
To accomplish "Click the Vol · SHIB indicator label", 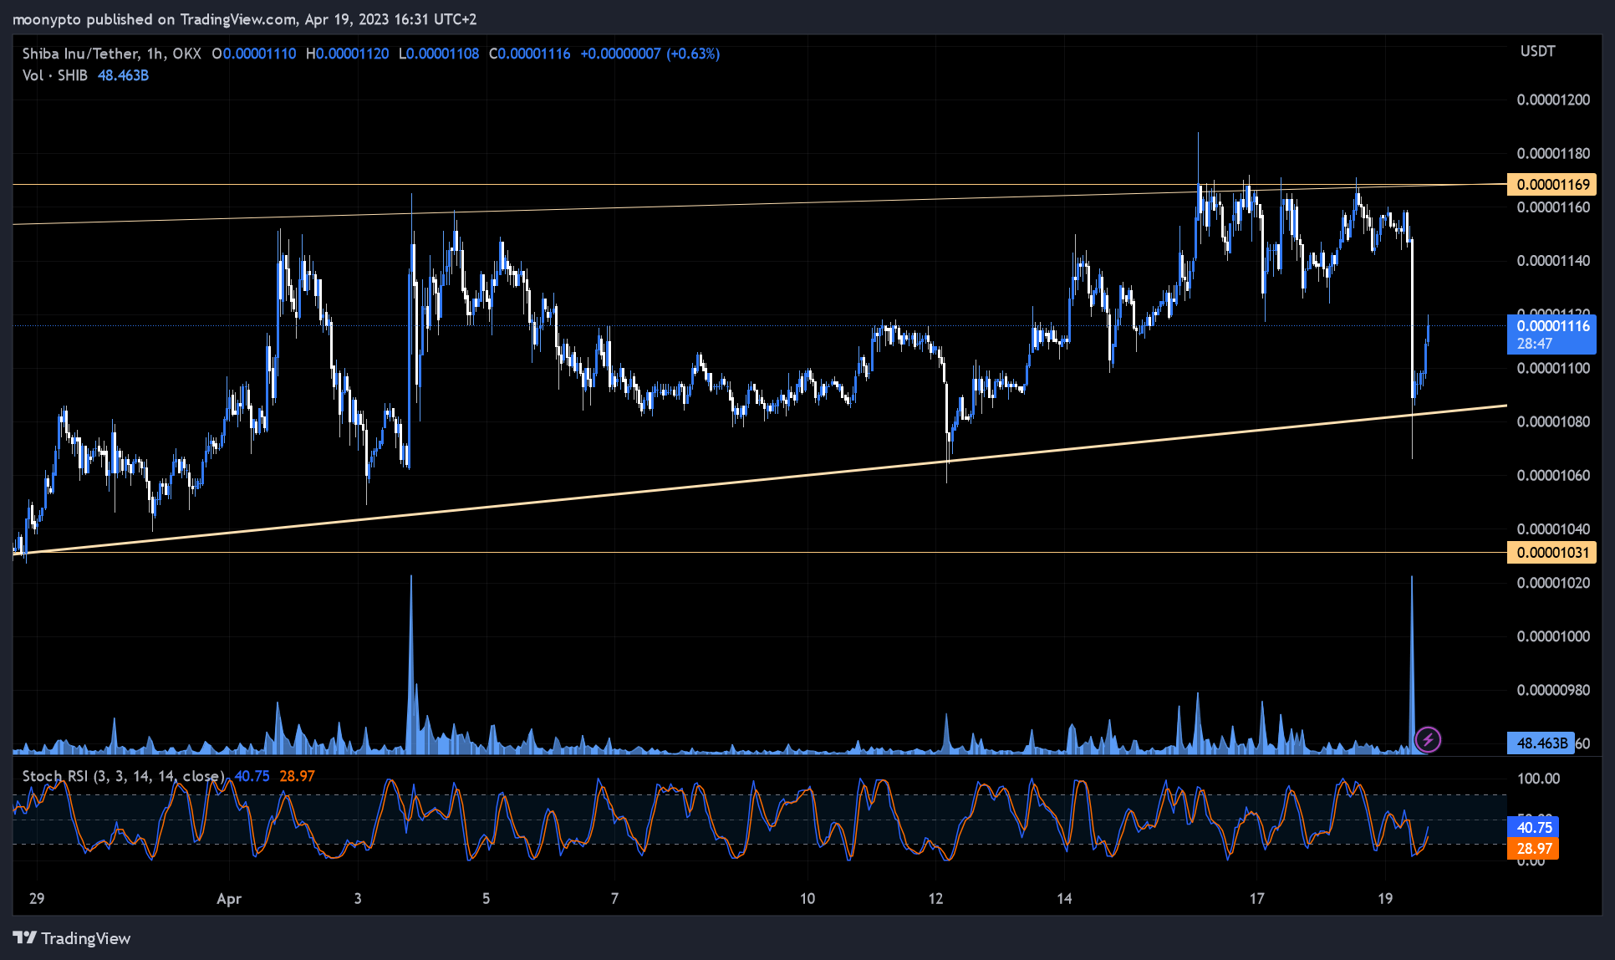I will coord(54,75).
